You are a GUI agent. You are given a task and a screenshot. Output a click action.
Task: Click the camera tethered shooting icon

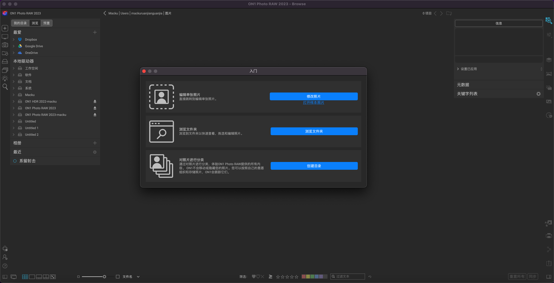pyautogui.click(x=5, y=45)
